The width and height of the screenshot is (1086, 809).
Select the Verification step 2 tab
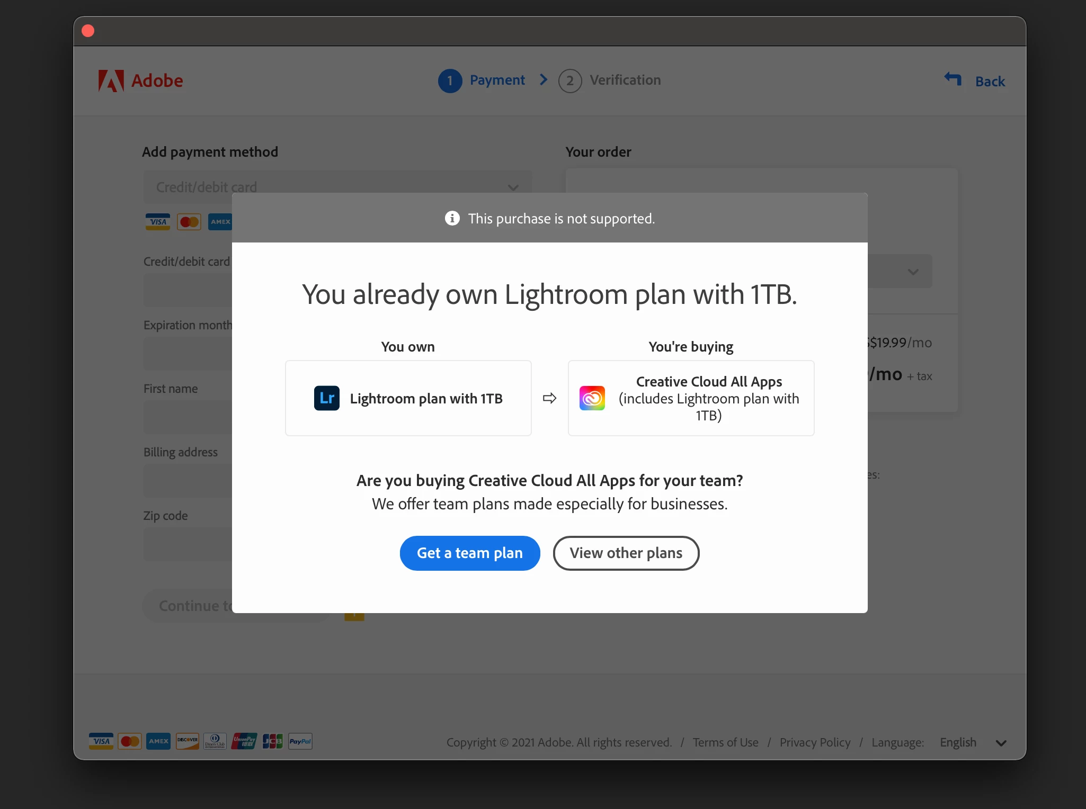(x=610, y=80)
